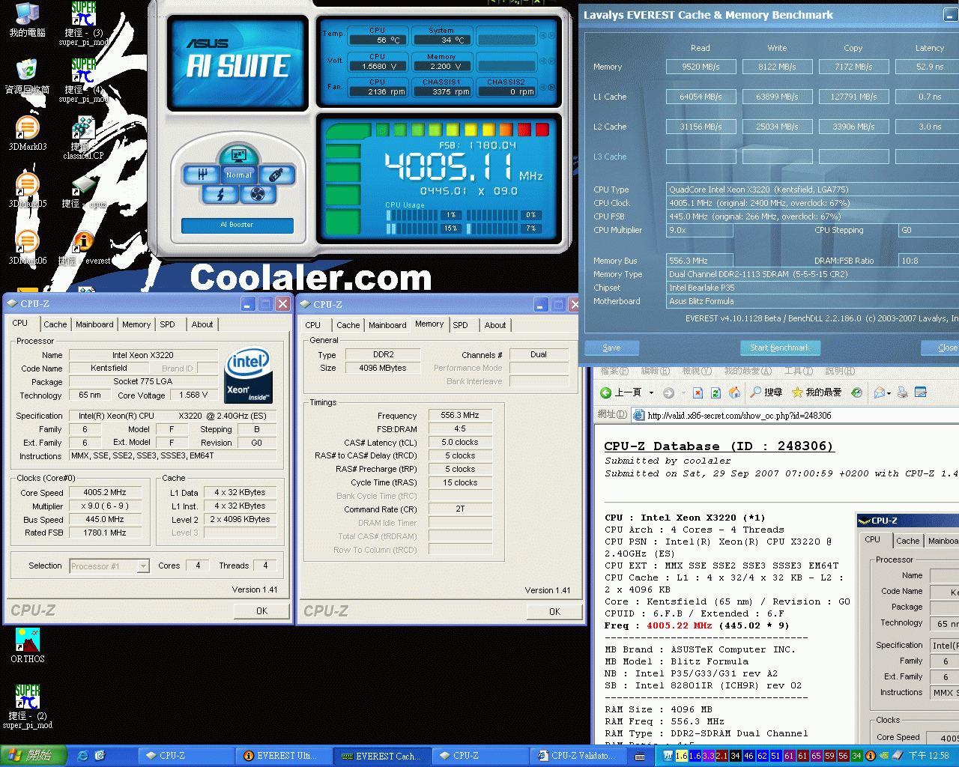Click the Windows Start button
959x767 pixels.
coord(34,756)
